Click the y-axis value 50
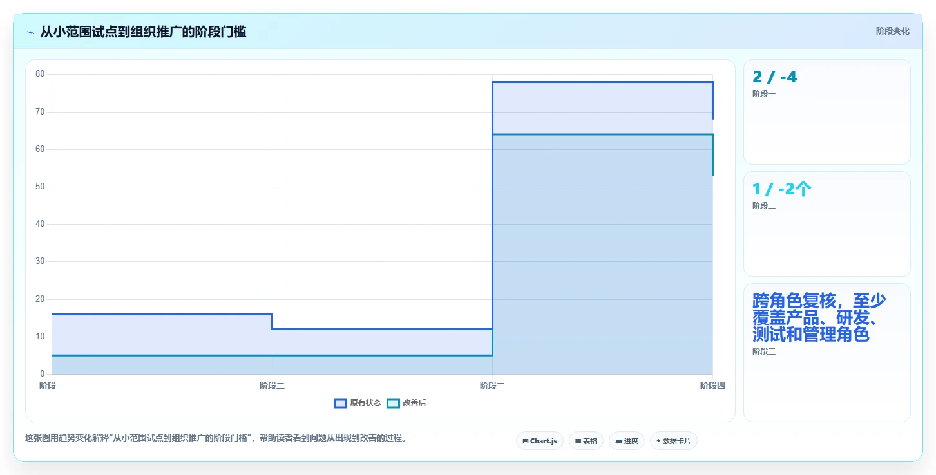 tap(40, 187)
